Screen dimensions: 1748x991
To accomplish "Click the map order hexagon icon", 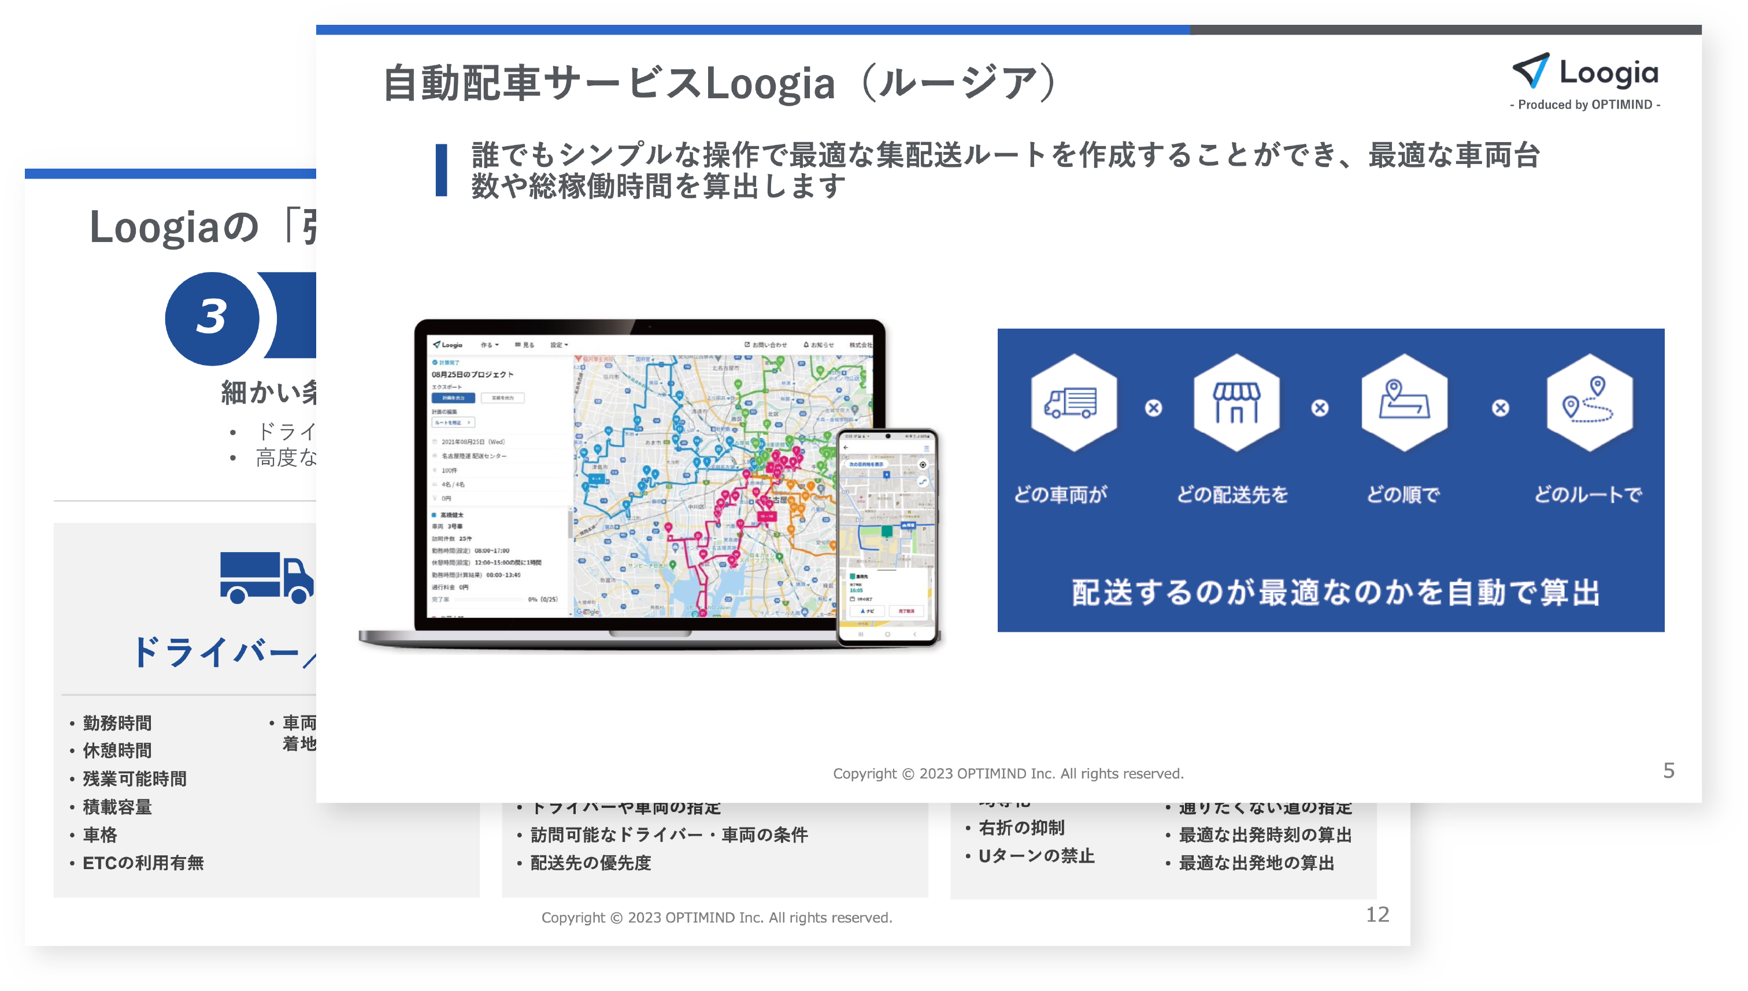I will (1403, 403).
